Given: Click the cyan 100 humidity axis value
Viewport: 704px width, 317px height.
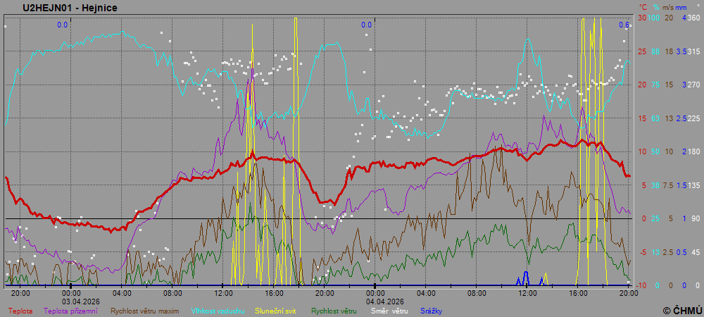Looking at the screenshot, I should click(654, 18).
